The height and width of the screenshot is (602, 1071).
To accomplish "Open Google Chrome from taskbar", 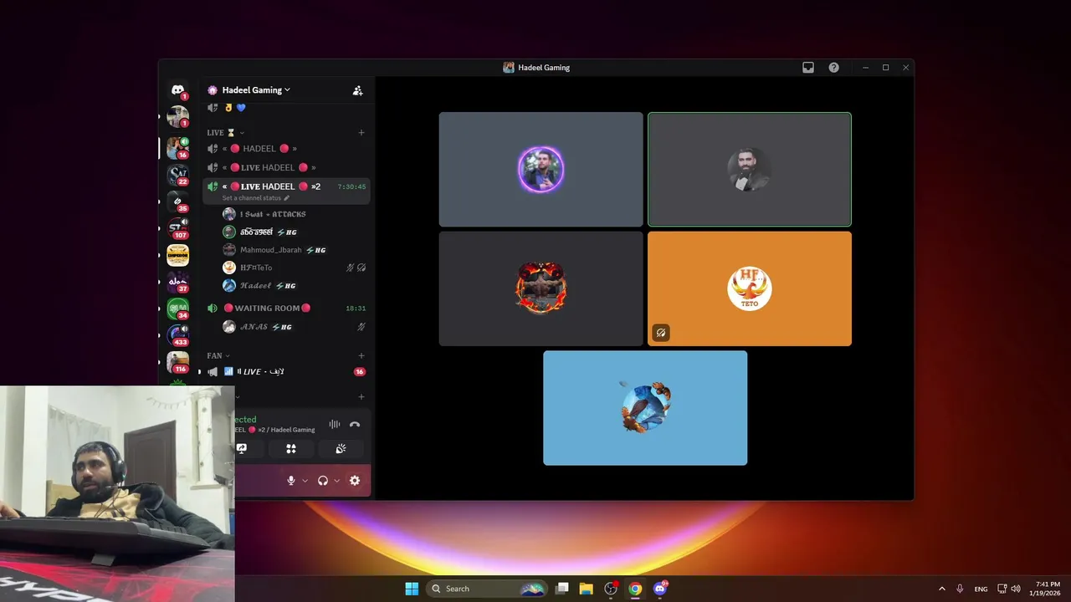I will 635,589.
